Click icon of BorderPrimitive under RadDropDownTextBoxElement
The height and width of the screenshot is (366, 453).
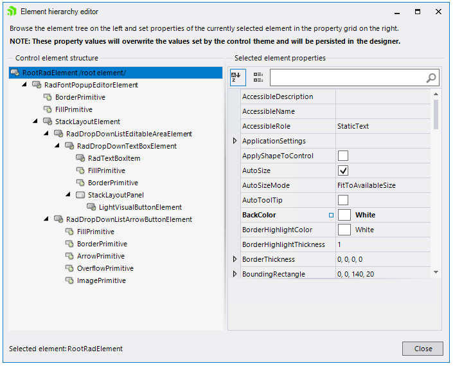[x=80, y=183]
